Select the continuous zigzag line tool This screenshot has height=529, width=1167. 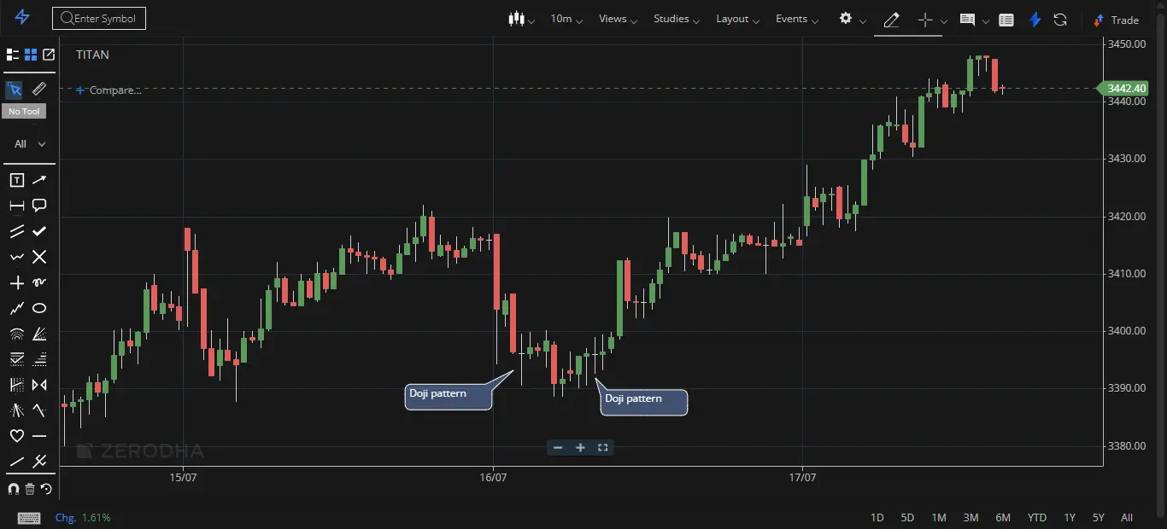click(x=16, y=308)
